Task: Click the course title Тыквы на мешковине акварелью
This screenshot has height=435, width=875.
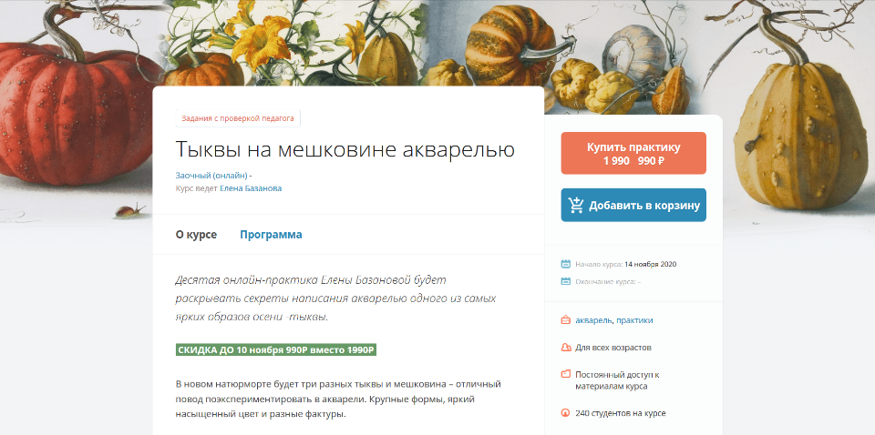Action: coord(345,149)
